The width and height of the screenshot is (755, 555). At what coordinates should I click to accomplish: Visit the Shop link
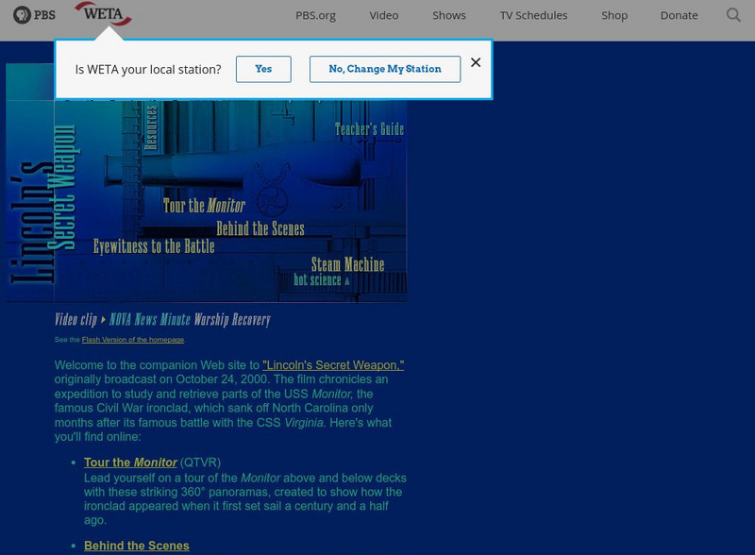(x=614, y=15)
